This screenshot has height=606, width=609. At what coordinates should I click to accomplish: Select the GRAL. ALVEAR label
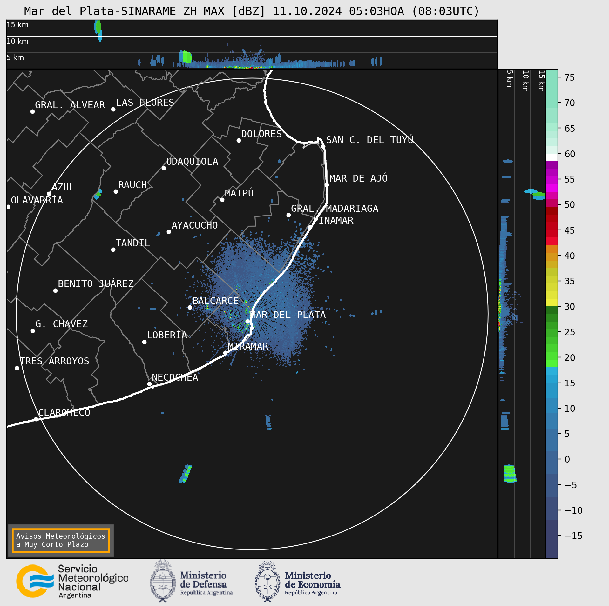pyautogui.click(x=70, y=105)
